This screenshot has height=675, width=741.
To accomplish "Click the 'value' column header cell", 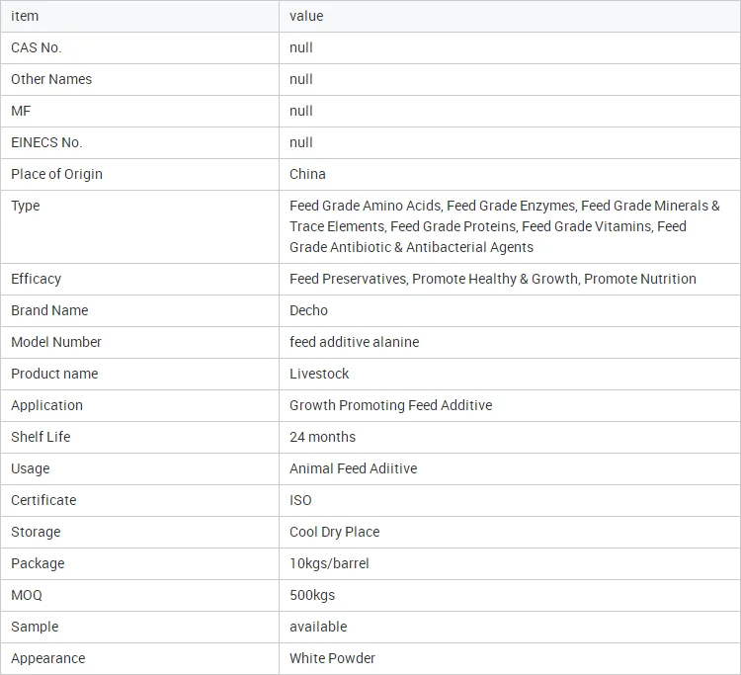I will click(x=510, y=16).
